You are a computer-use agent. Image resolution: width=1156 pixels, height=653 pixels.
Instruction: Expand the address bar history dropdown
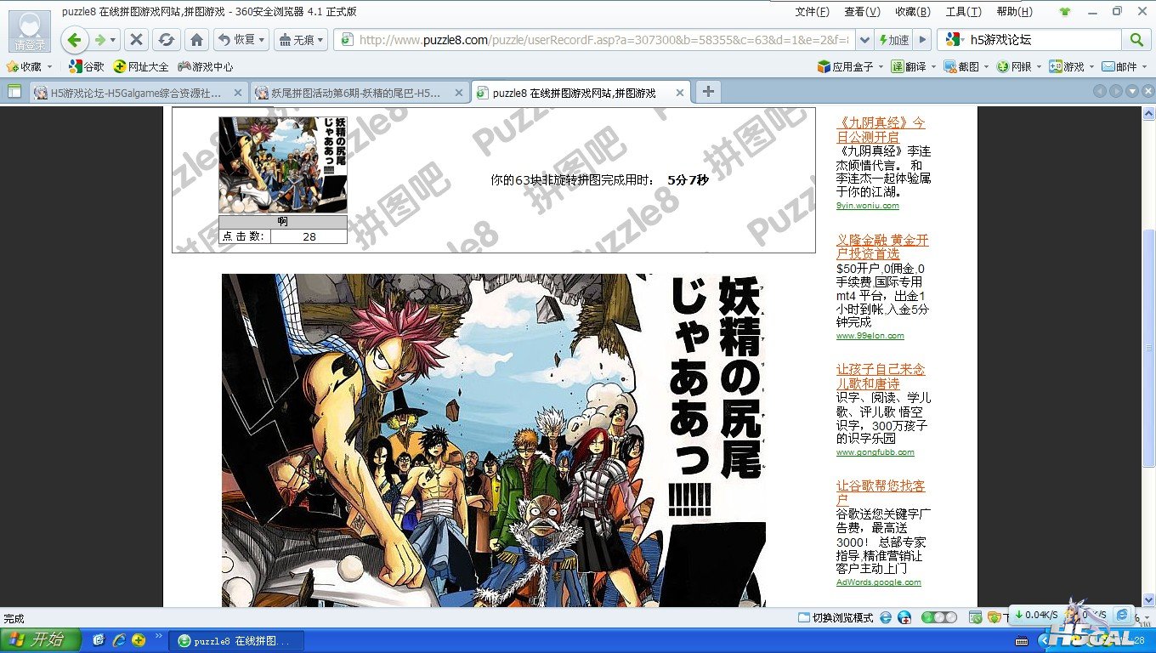coord(864,40)
